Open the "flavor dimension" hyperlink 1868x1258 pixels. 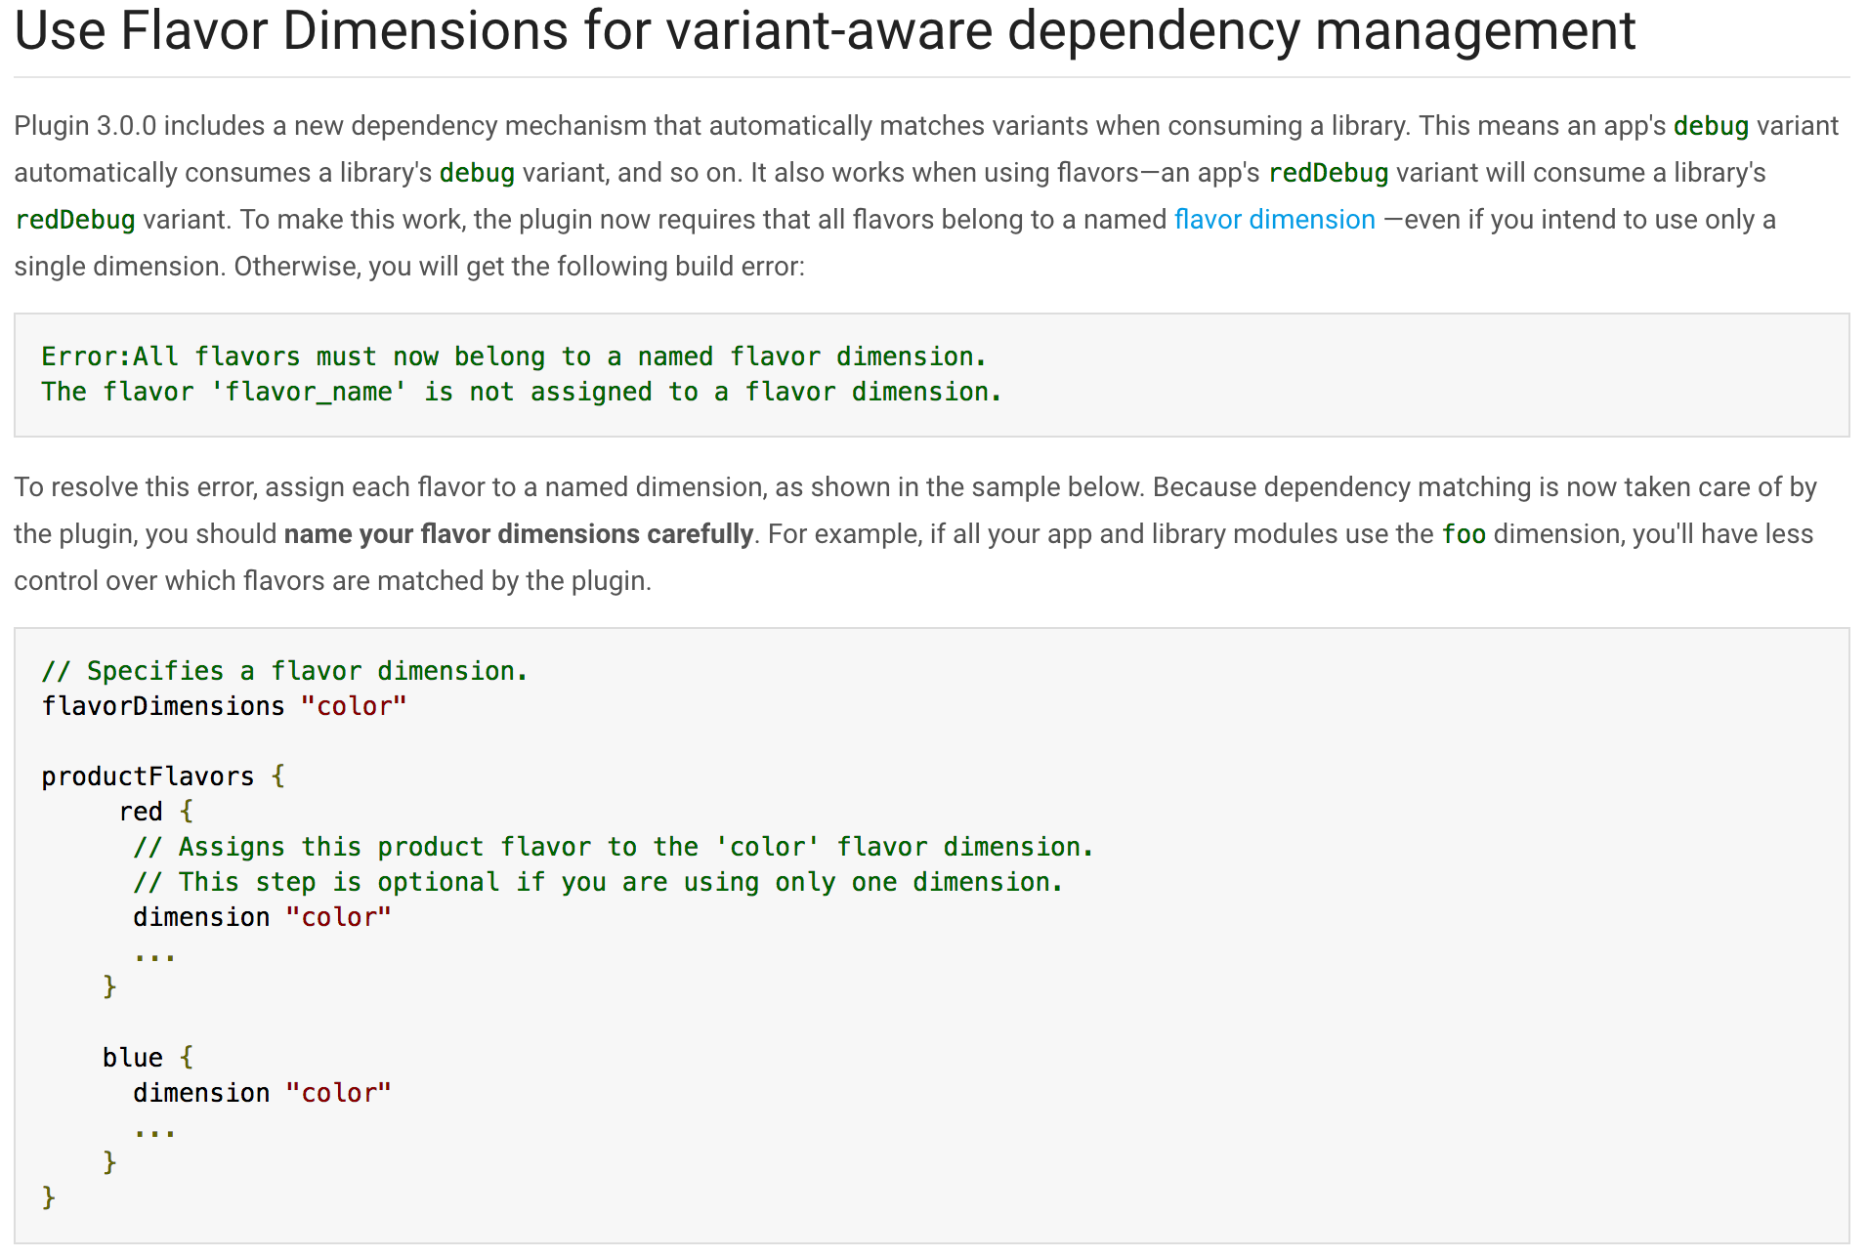pyautogui.click(x=1274, y=220)
